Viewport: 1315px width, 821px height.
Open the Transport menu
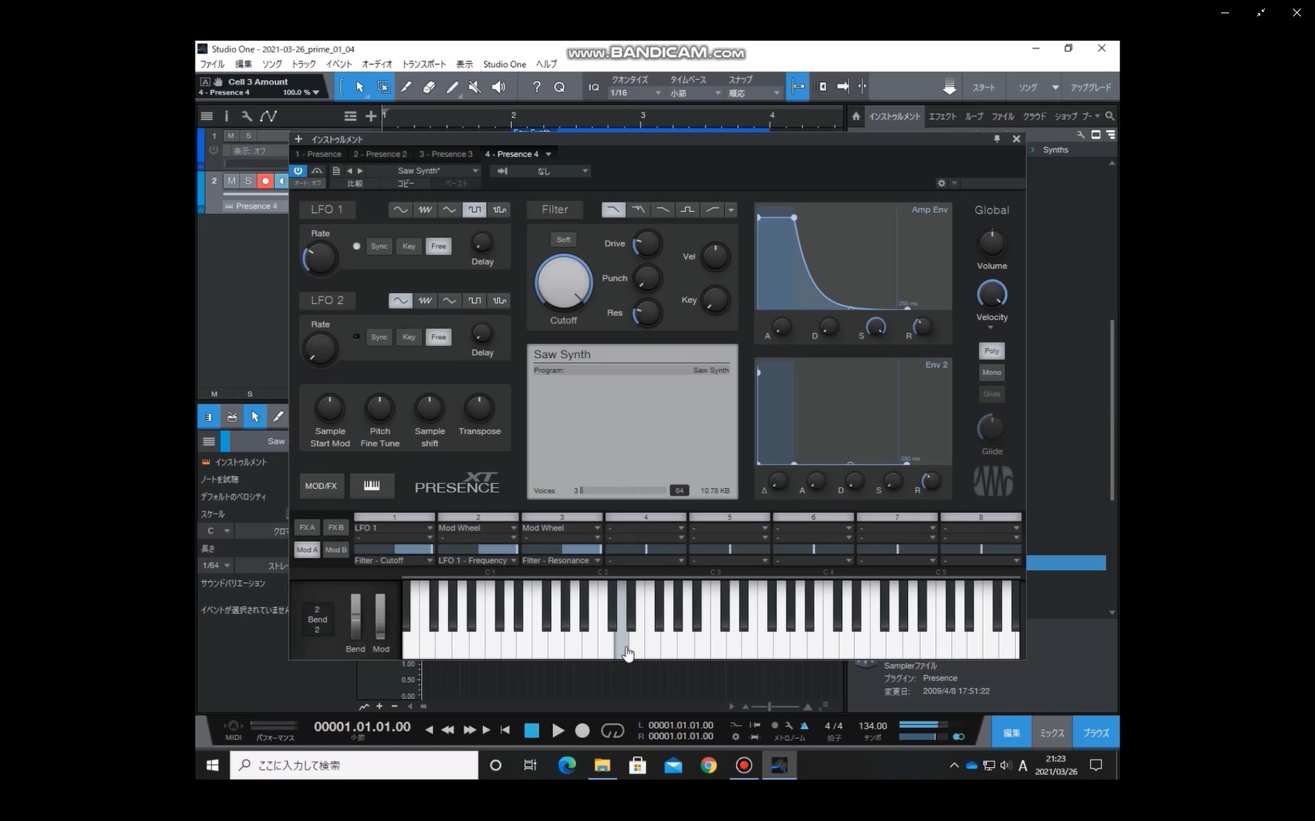coord(423,64)
